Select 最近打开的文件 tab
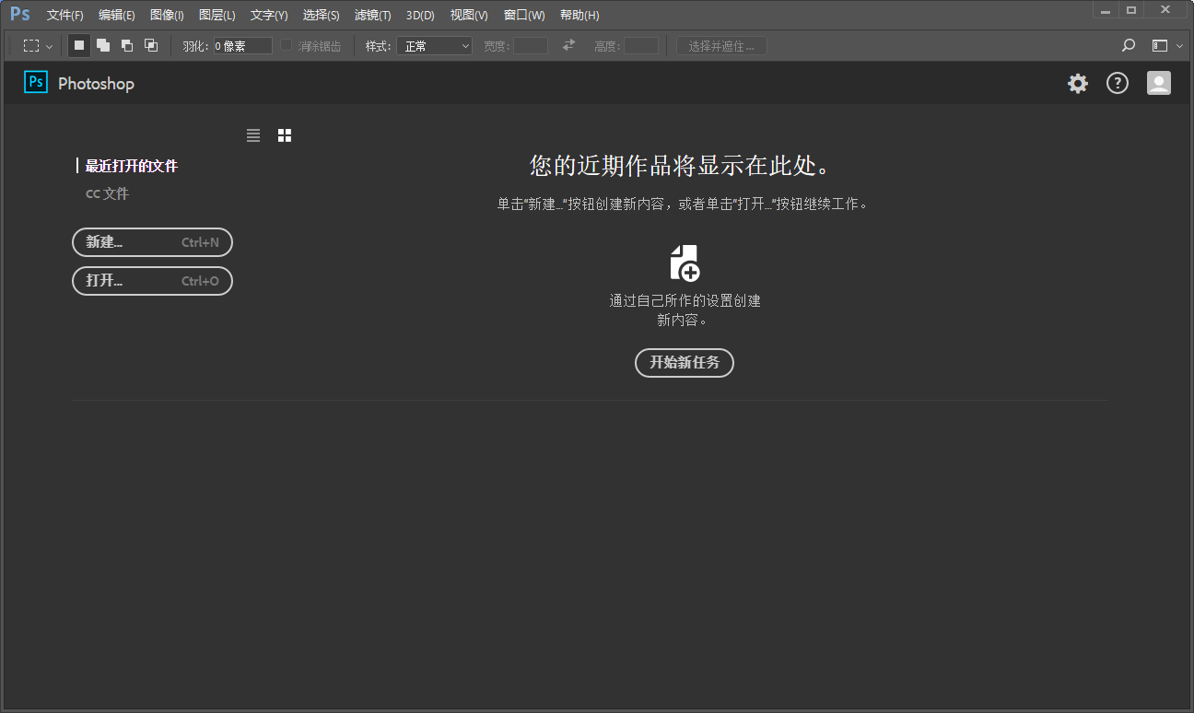Viewport: 1194px width, 713px height. (132, 166)
